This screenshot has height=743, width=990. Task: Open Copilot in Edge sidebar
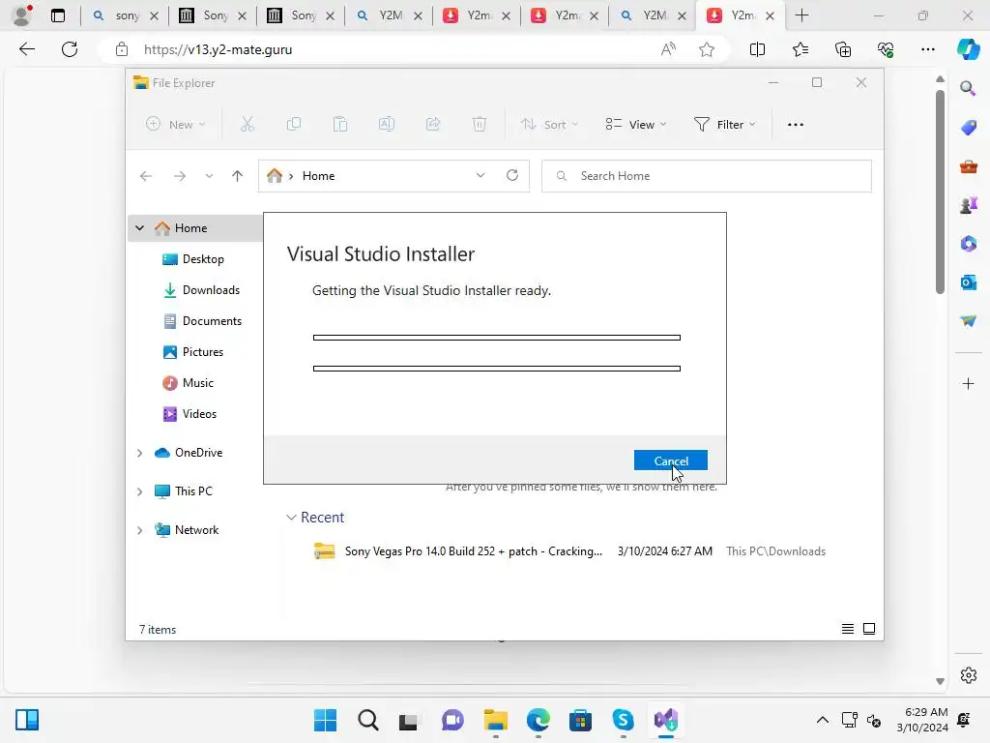[968, 49]
